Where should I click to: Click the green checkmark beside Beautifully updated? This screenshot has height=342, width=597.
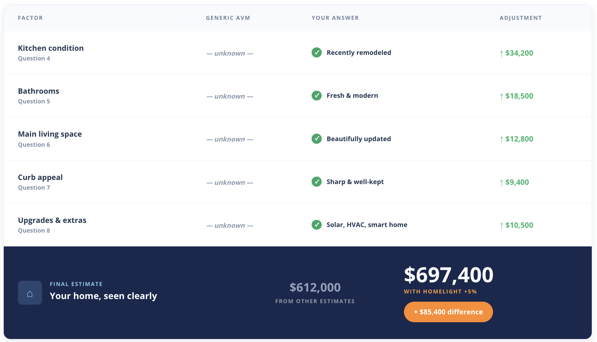(x=316, y=139)
